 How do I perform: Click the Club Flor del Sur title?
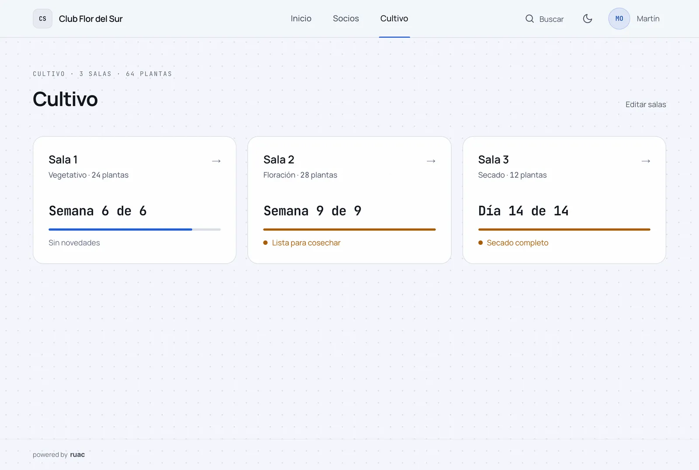(91, 19)
